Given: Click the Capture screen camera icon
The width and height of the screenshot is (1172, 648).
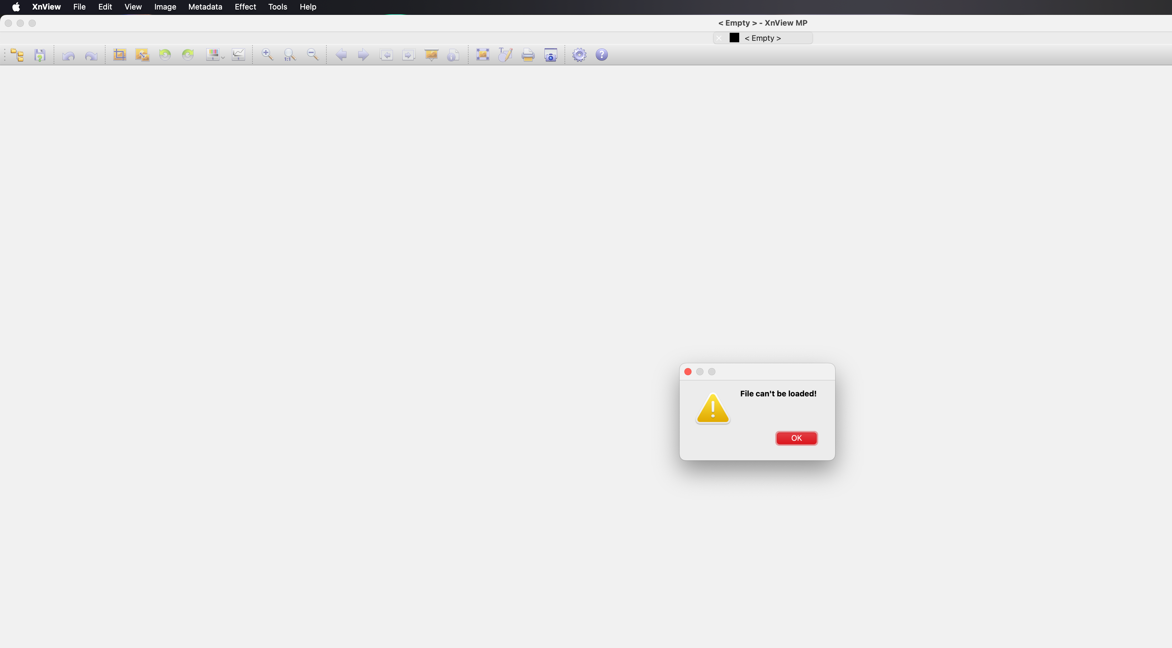Looking at the screenshot, I should (x=551, y=55).
